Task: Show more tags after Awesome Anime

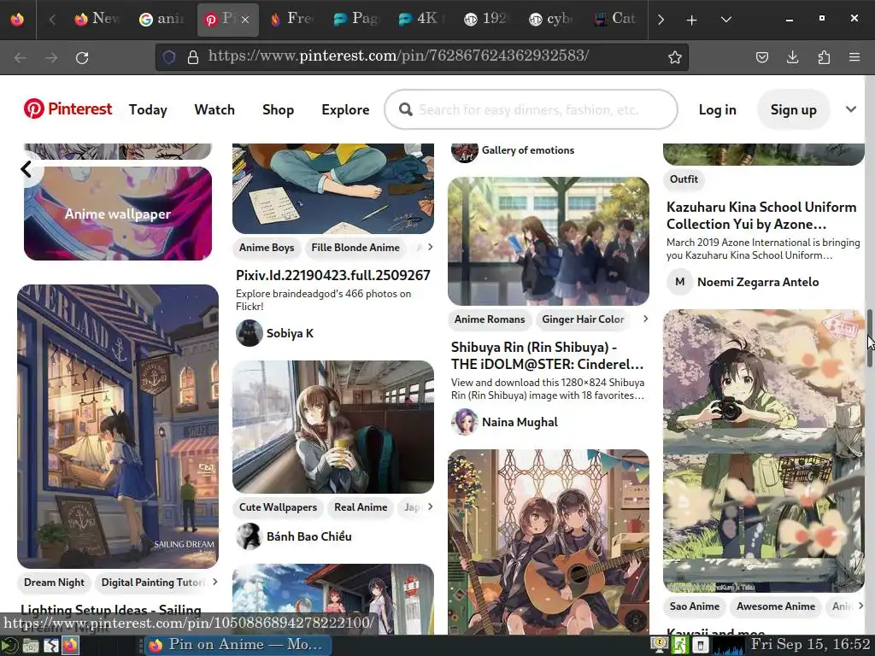Action: [x=860, y=606]
